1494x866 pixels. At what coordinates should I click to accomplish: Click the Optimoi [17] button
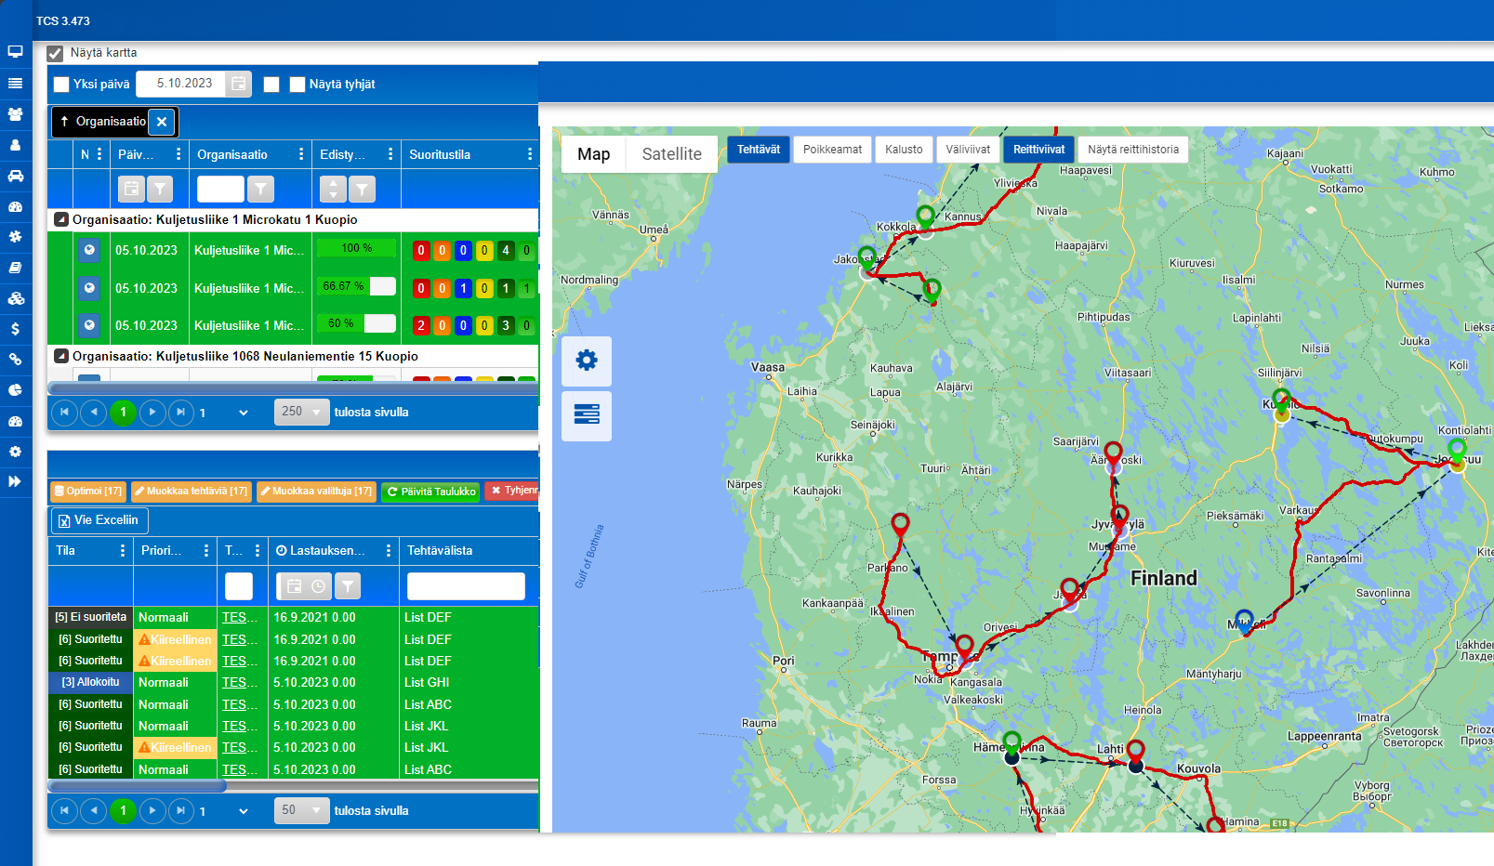point(87,492)
